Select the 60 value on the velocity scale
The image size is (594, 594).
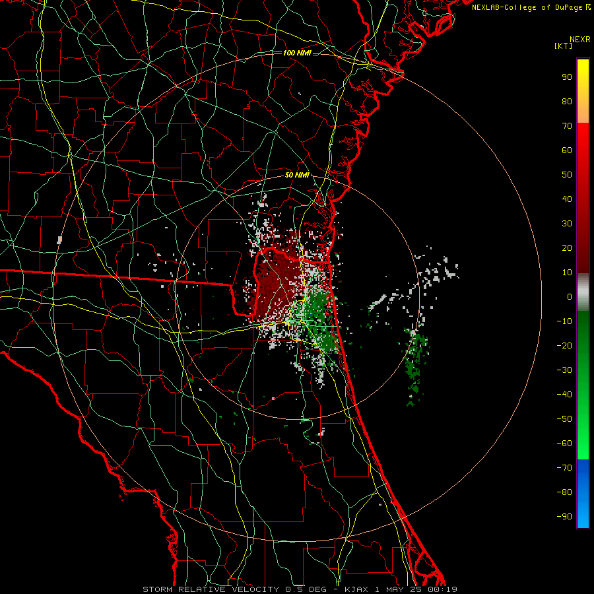(567, 150)
